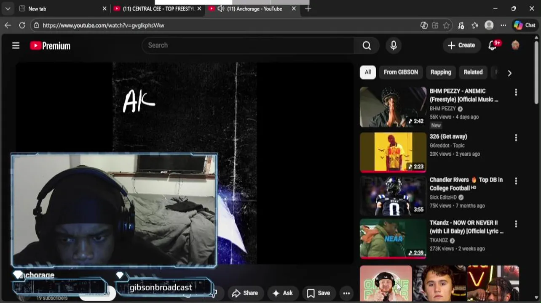Close the CENTRAL CEE tab
Viewport: 541px width, 303px height.
[x=199, y=8]
